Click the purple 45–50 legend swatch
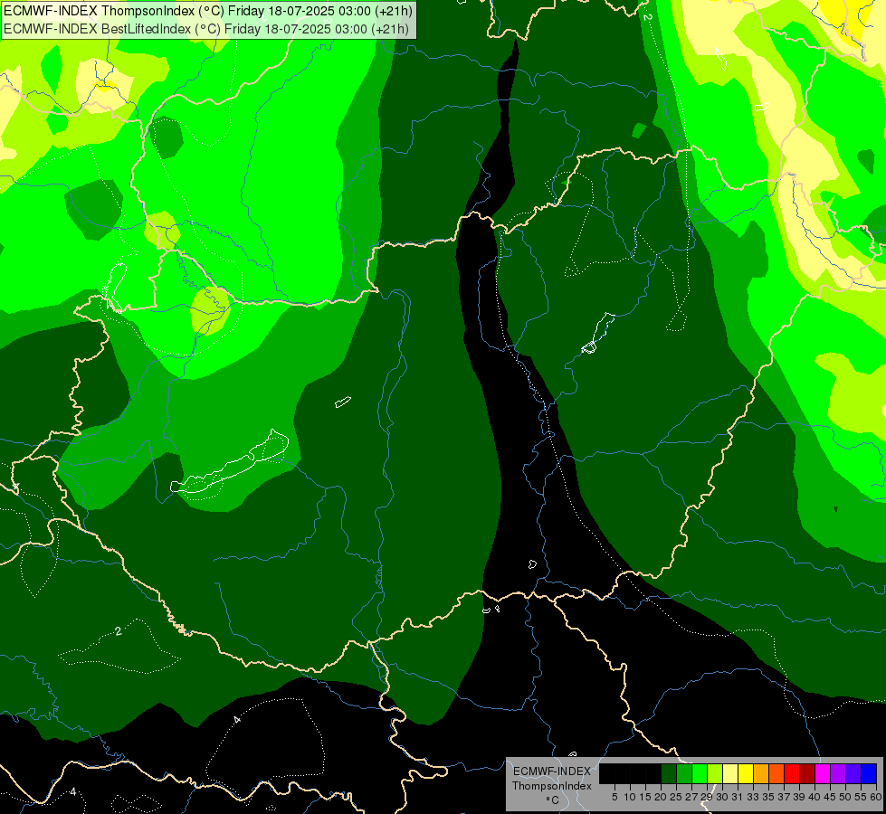 click(x=838, y=773)
